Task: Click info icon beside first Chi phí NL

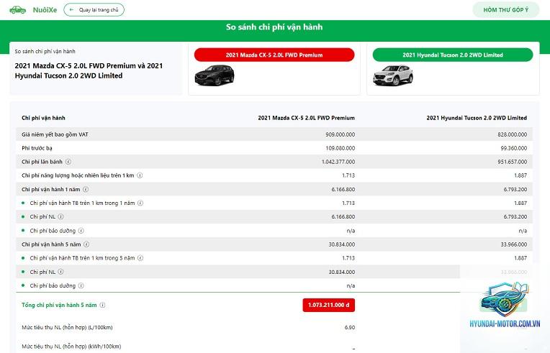Action: [60, 217]
